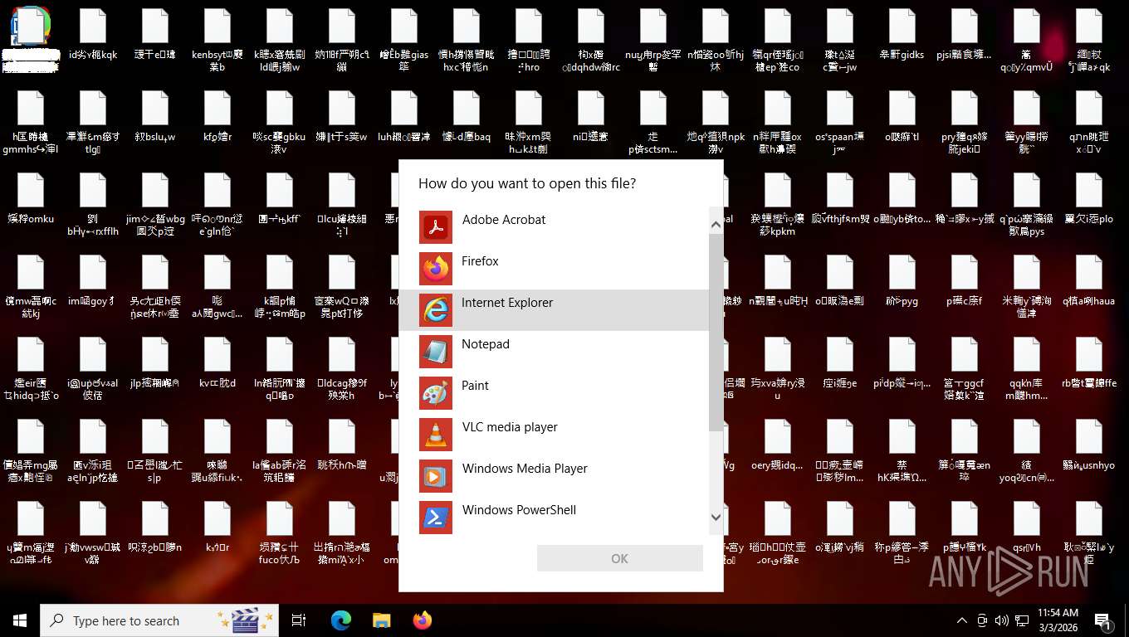Click the Paint label
The width and height of the screenshot is (1129, 637).
click(x=476, y=386)
